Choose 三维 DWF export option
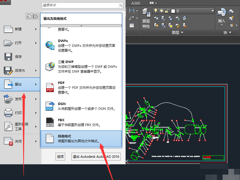The width and height of the screenshot is (240, 180). click(81, 67)
